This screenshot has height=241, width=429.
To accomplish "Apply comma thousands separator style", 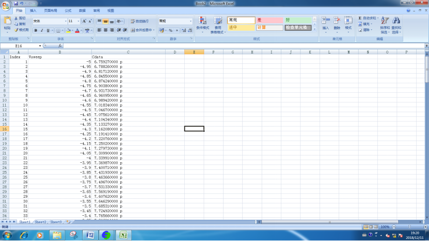I will 177,30.
